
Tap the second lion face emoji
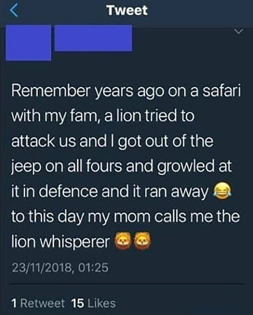(x=143, y=241)
